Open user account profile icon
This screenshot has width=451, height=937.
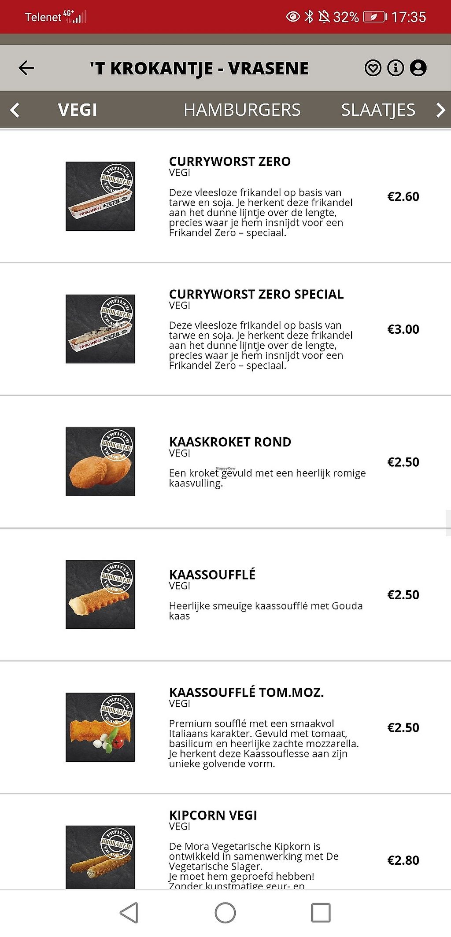418,68
